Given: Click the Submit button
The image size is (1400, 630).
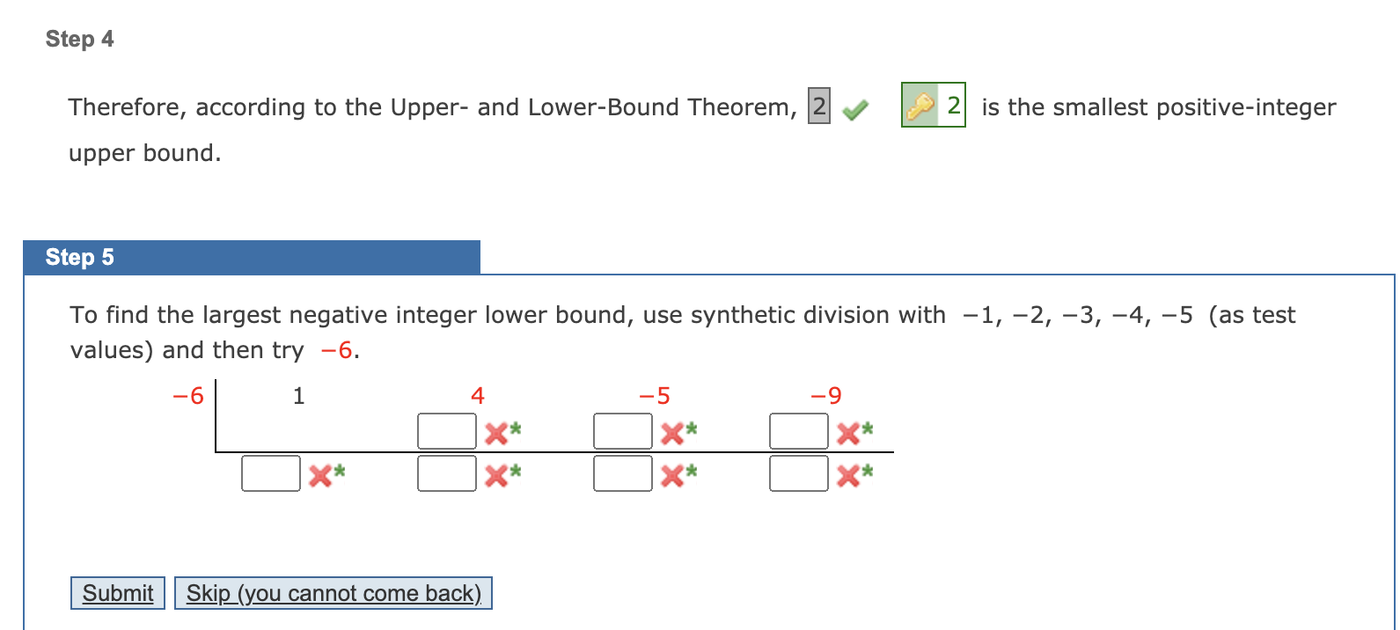Looking at the screenshot, I should click(117, 593).
